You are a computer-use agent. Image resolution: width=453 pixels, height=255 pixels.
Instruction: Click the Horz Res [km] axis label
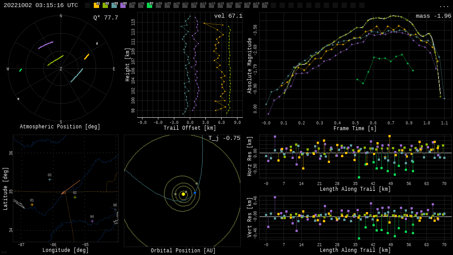tap(250, 156)
